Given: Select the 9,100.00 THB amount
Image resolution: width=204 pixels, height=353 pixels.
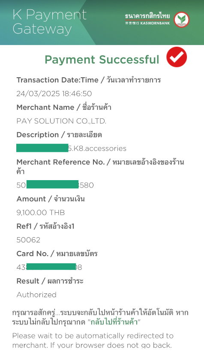Looking at the screenshot, I should tap(40, 212).
